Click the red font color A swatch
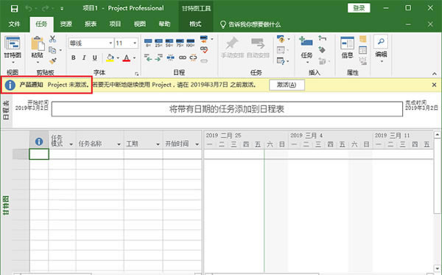The width and height of the screenshot is (442, 275). [x=127, y=58]
